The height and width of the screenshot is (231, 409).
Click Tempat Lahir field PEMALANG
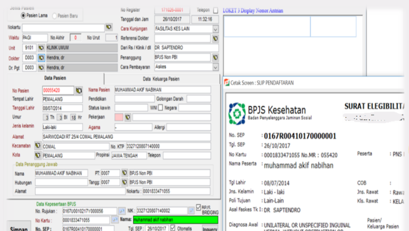tap(63, 99)
